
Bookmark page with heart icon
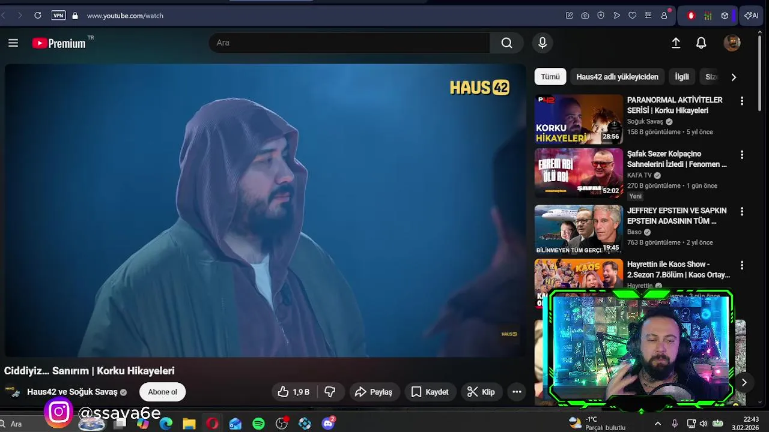click(x=632, y=16)
